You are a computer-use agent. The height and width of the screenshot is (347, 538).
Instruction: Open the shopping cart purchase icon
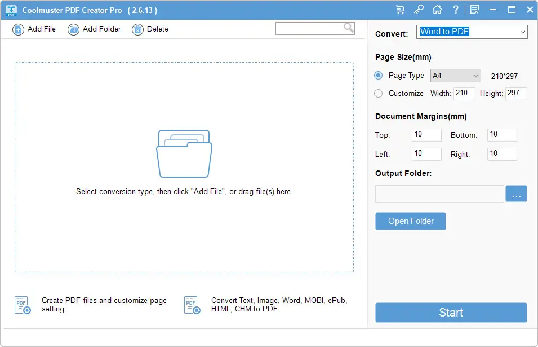[400, 10]
